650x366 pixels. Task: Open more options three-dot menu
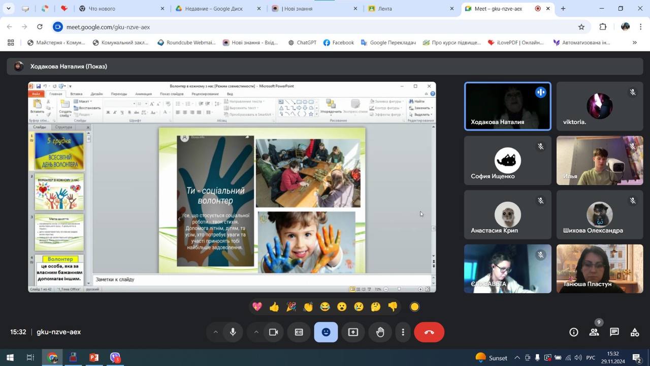(x=403, y=332)
